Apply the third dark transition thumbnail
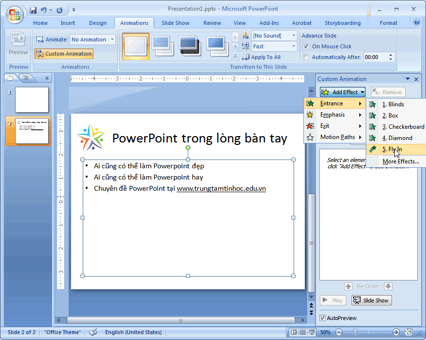 190,46
